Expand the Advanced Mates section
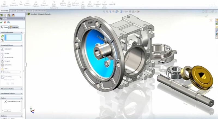218x119 pixels. [22, 89]
